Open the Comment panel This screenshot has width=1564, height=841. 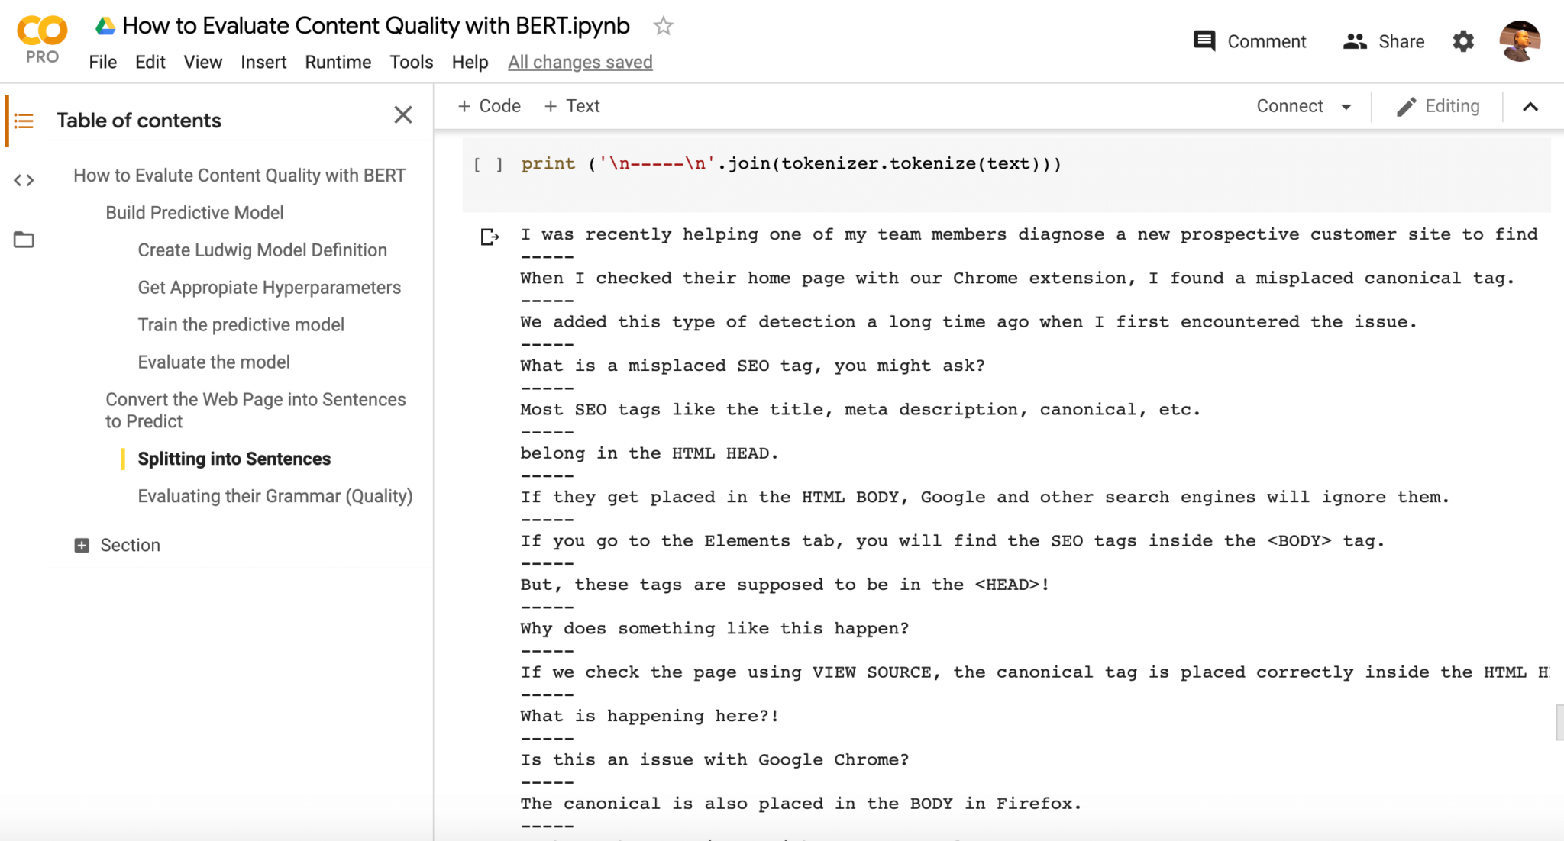[x=1250, y=40]
